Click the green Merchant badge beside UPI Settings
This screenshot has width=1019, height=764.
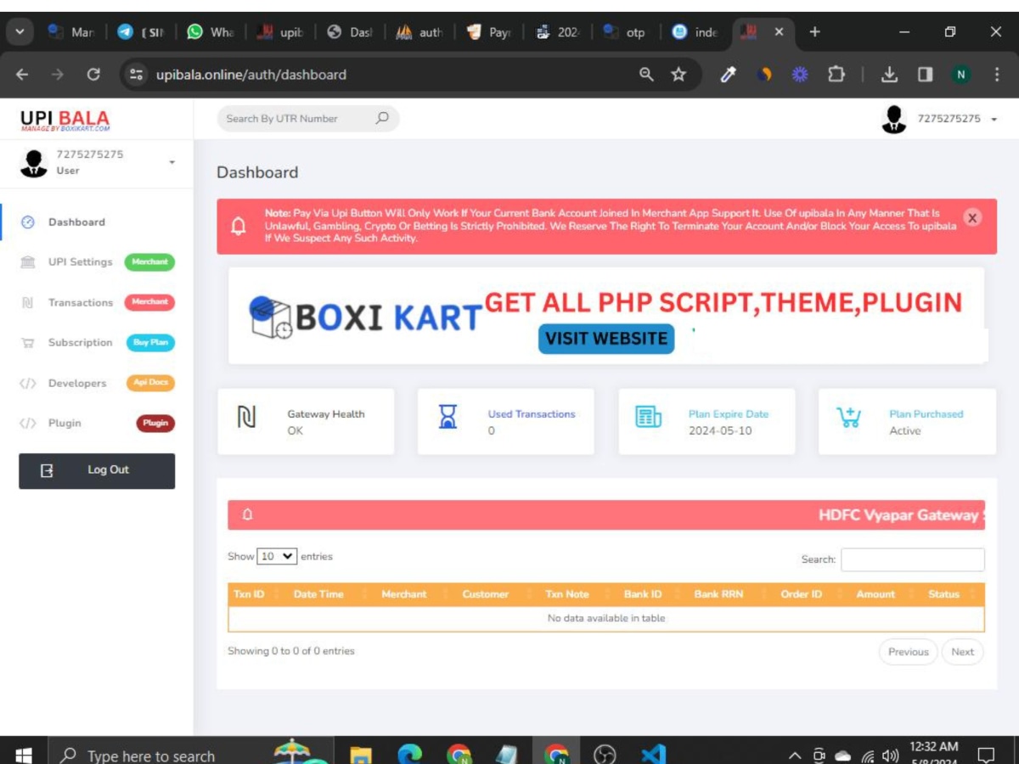tap(149, 262)
